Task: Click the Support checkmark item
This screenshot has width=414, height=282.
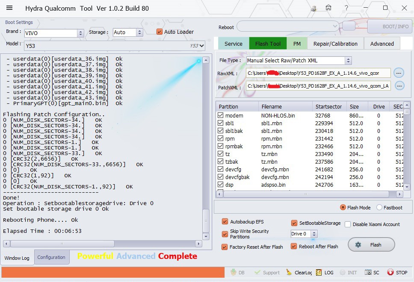Action: tap(267, 272)
